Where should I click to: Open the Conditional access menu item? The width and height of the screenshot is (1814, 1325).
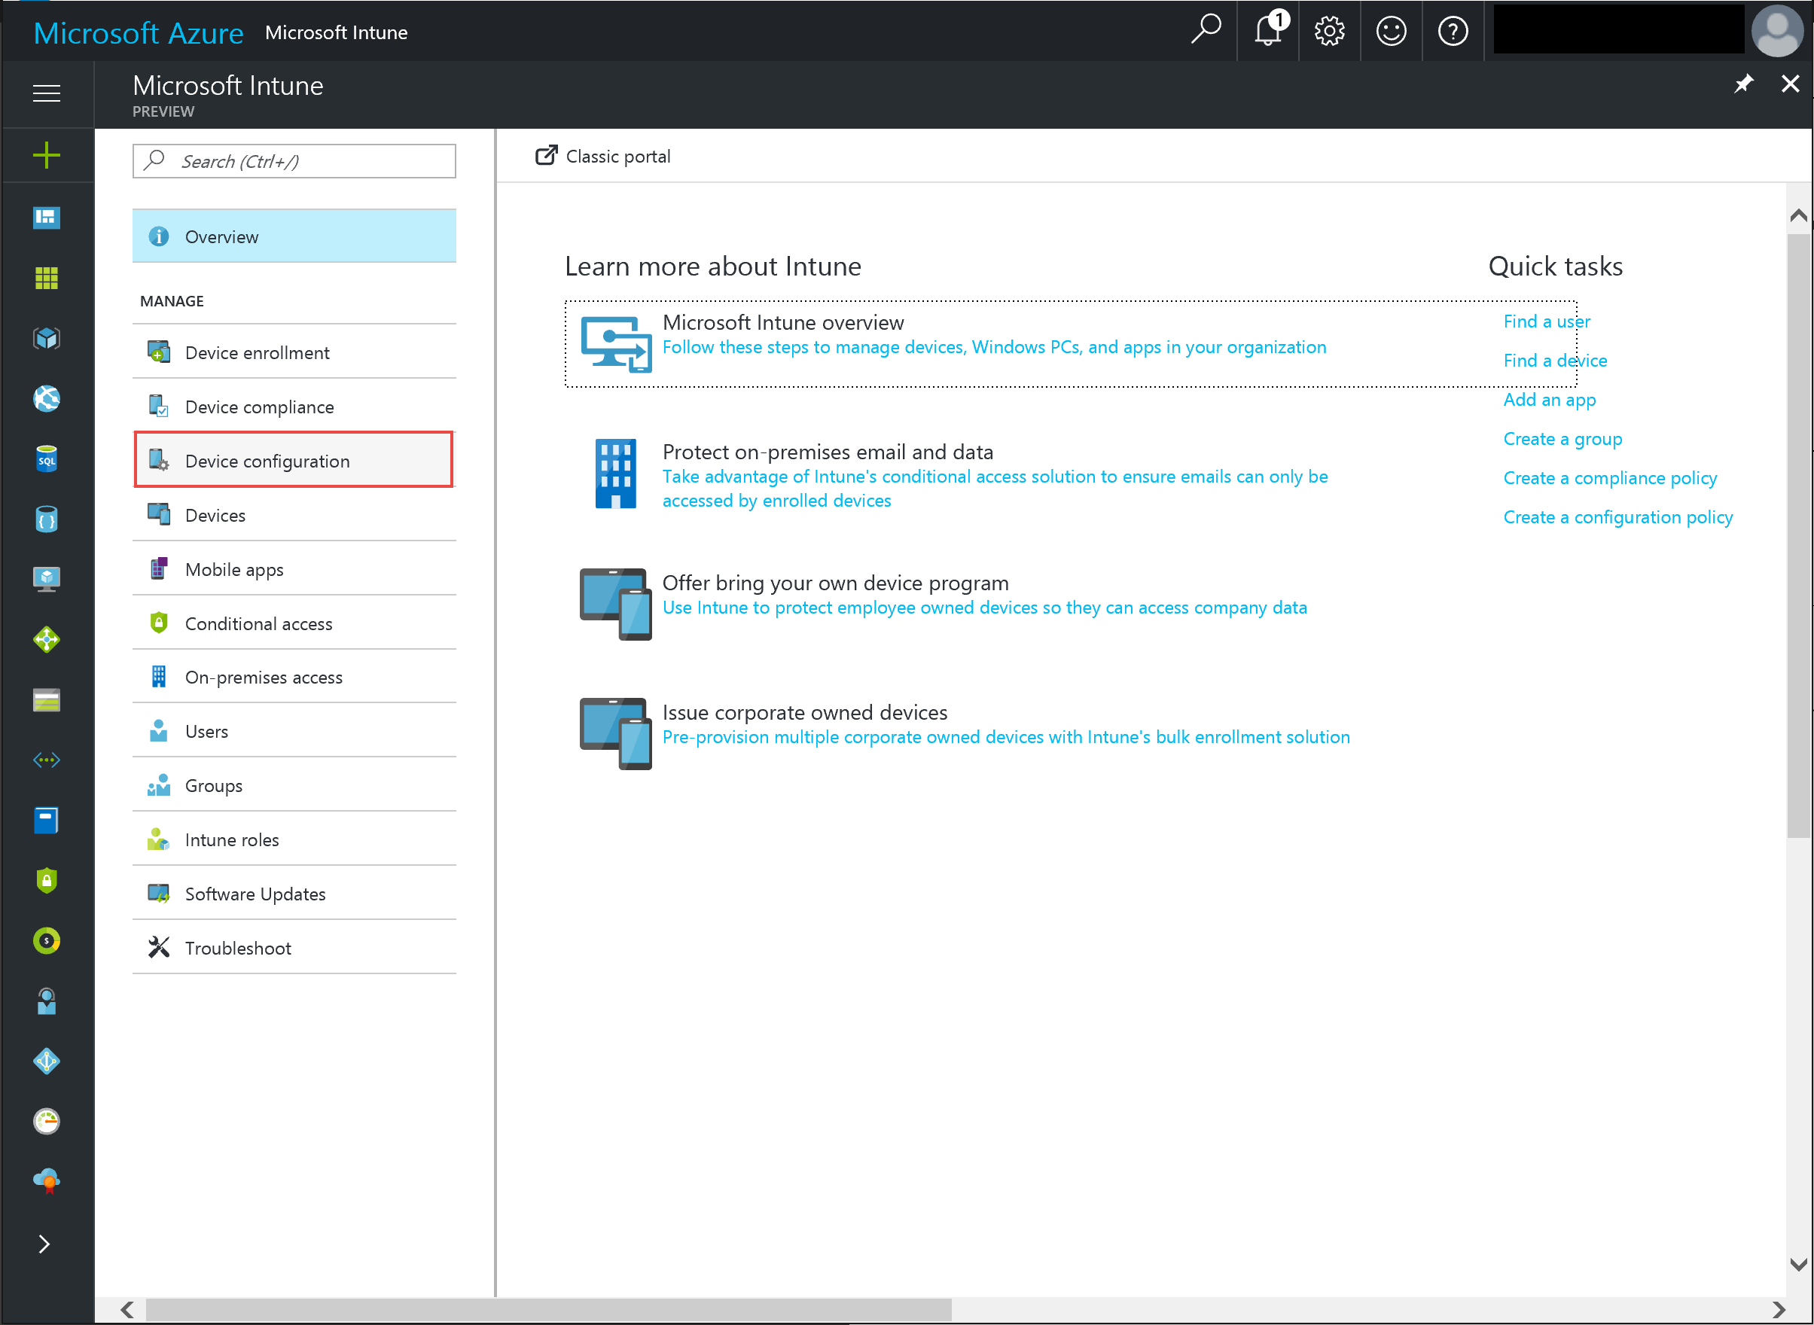tap(258, 623)
